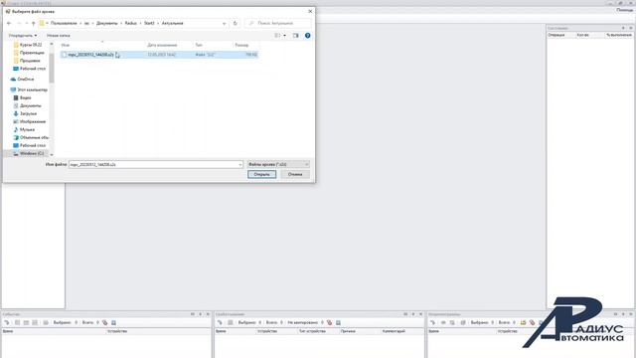Screen dimensions: 636x358
Task: Open the Помощь menu in main window
Action: point(624,10)
